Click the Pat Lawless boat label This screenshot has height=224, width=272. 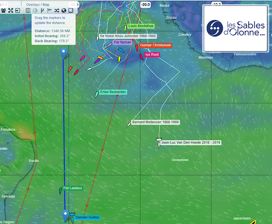[x=73, y=188]
